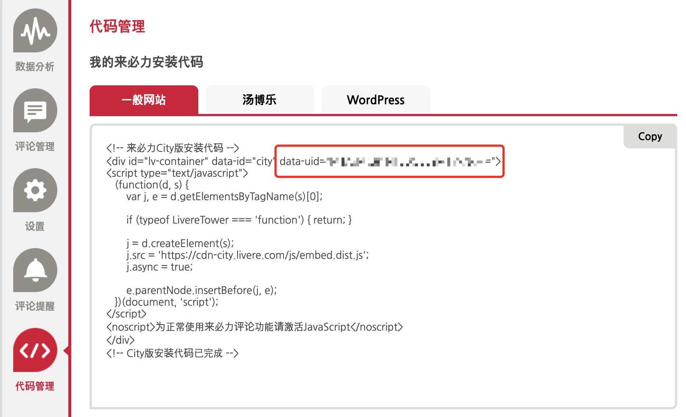Click the j.async = true line
The height and width of the screenshot is (417, 686).
click(x=160, y=267)
